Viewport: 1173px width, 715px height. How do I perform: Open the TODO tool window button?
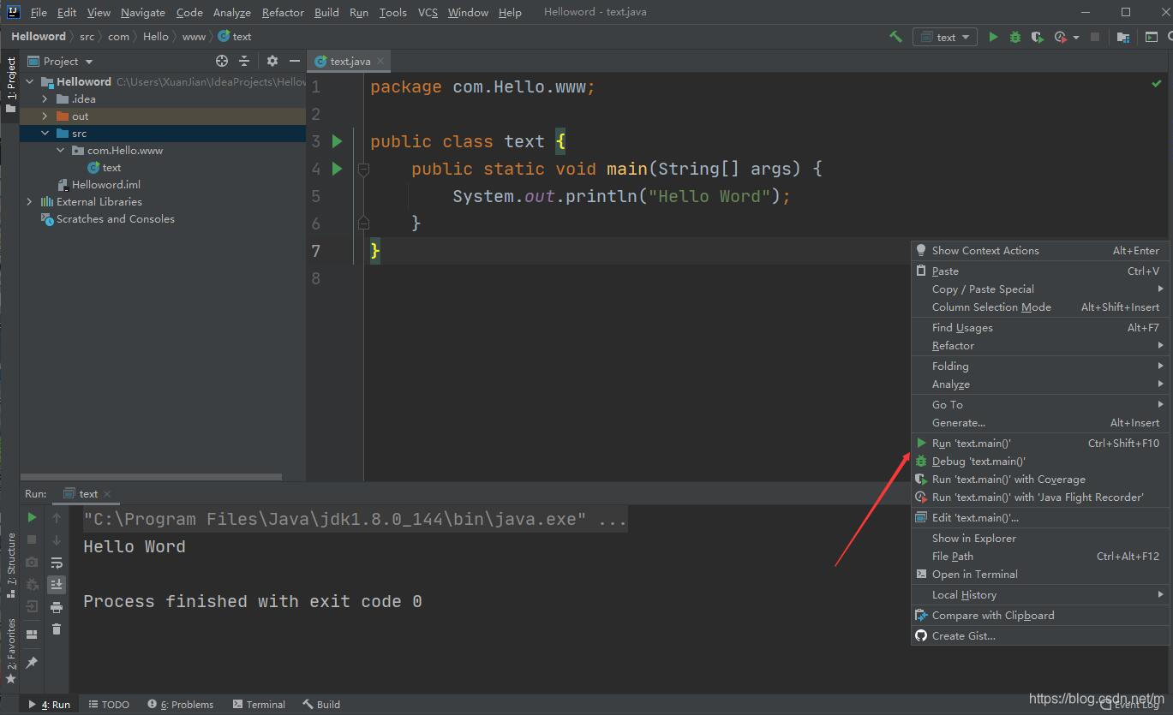109,704
